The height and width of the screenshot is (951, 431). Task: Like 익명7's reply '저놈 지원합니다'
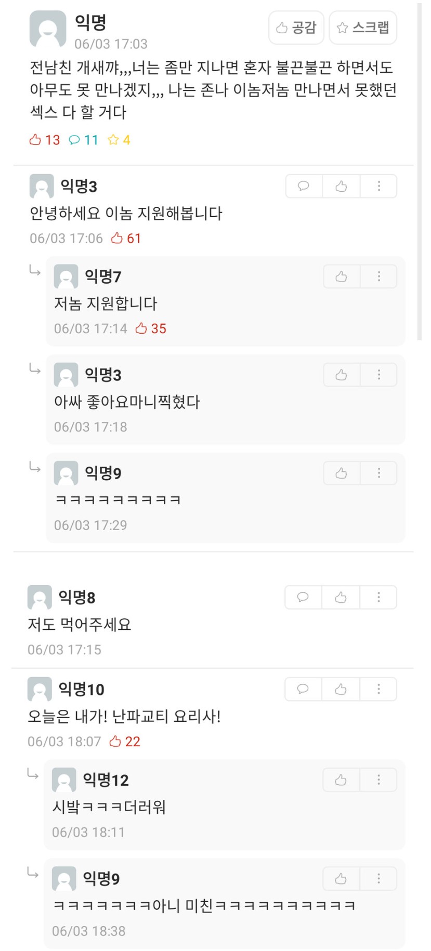[x=341, y=276]
